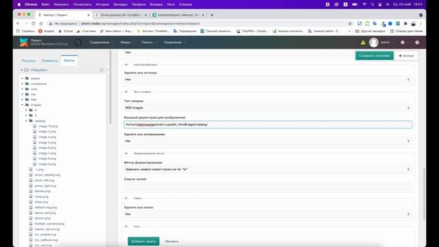Click the browser address bar URL
Viewport: 439px width, 247px height.
(x=140, y=23)
